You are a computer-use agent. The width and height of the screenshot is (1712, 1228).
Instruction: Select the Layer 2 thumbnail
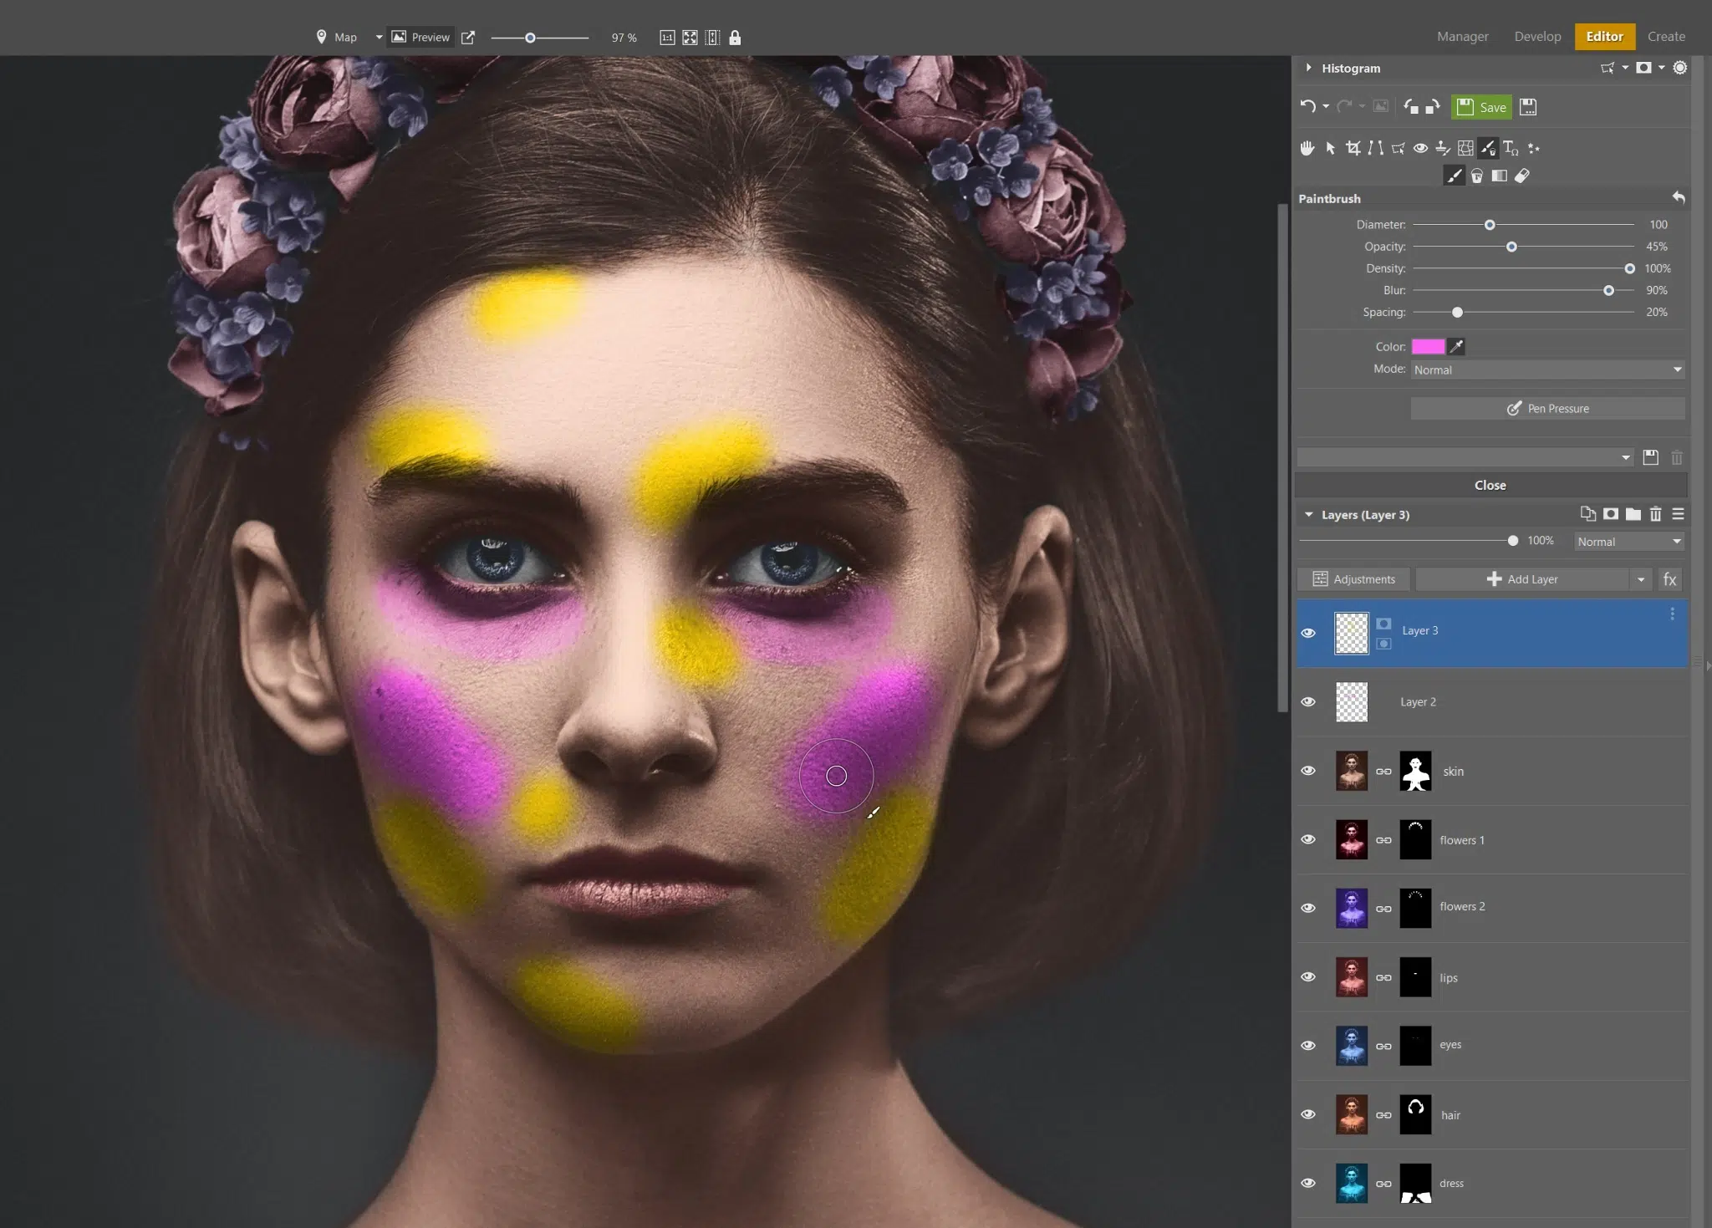pos(1351,702)
